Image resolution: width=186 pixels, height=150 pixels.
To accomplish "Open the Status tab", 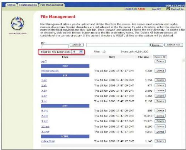I will pos(11,5).
